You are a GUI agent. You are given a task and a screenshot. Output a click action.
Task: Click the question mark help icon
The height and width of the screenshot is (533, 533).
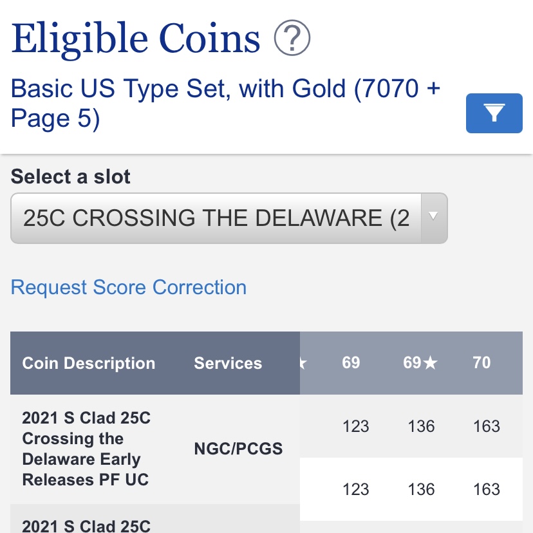[x=292, y=38]
